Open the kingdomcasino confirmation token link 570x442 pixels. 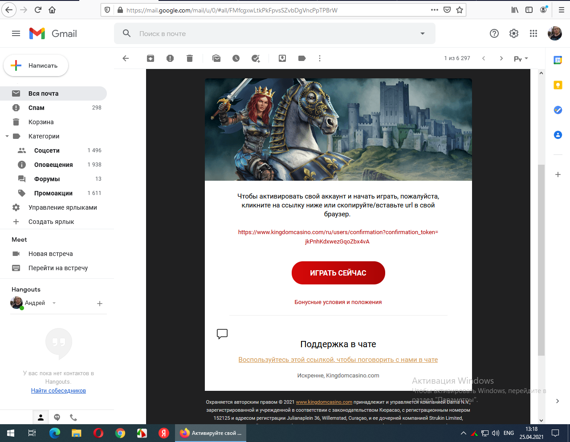click(x=338, y=237)
